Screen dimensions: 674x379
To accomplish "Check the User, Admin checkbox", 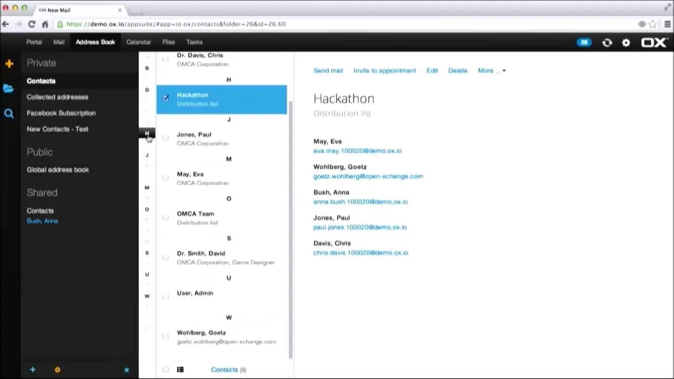I will point(166,296).
